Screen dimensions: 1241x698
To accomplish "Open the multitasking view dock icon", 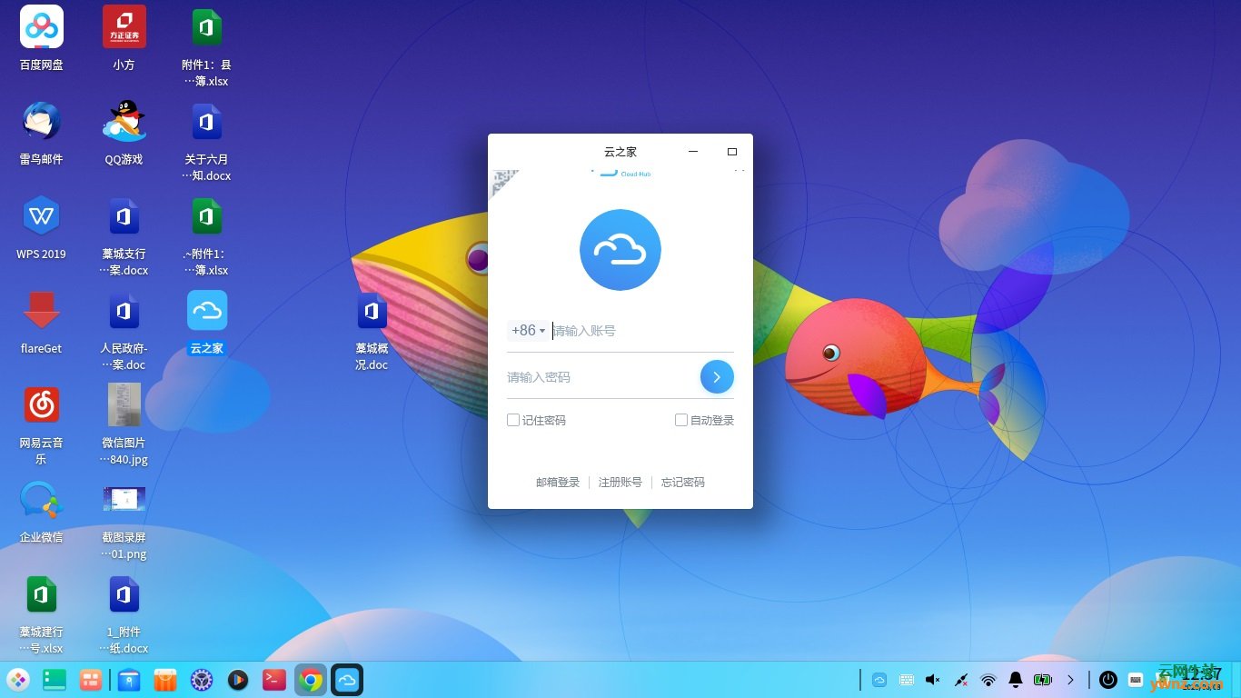I will [x=91, y=680].
